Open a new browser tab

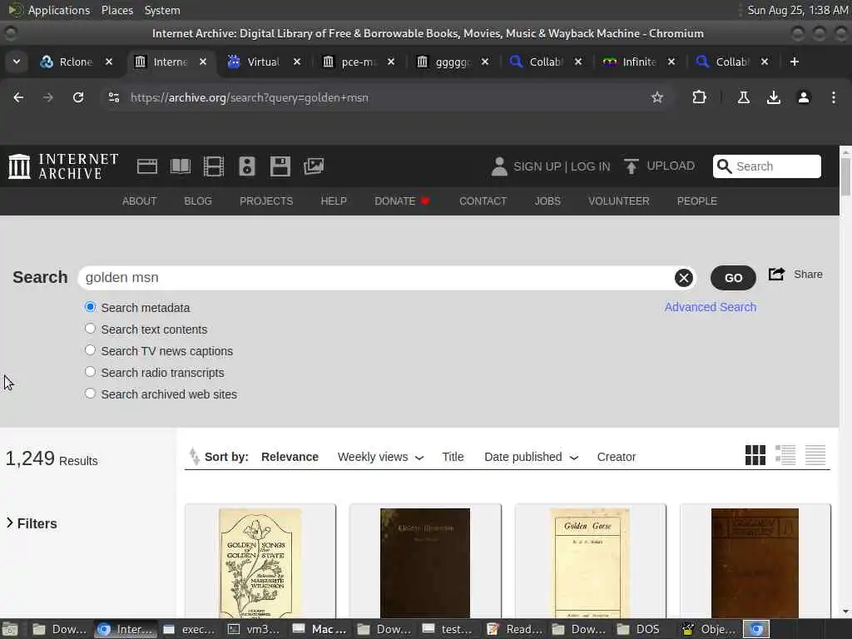pyautogui.click(x=795, y=62)
